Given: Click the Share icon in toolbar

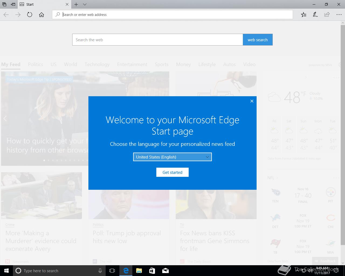Looking at the screenshot, I should (327, 15).
